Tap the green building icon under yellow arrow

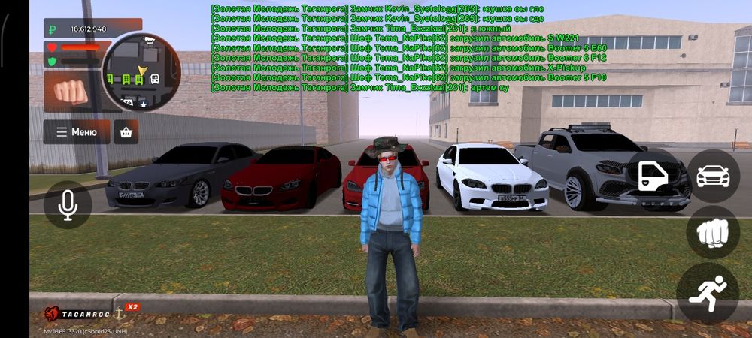pyautogui.click(x=139, y=80)
